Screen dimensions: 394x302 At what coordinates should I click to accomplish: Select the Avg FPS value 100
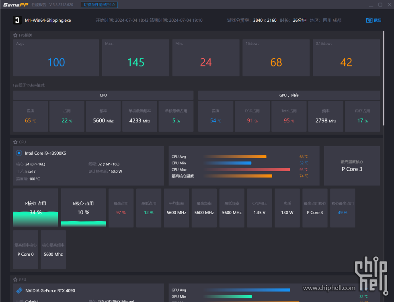(56, 62)
